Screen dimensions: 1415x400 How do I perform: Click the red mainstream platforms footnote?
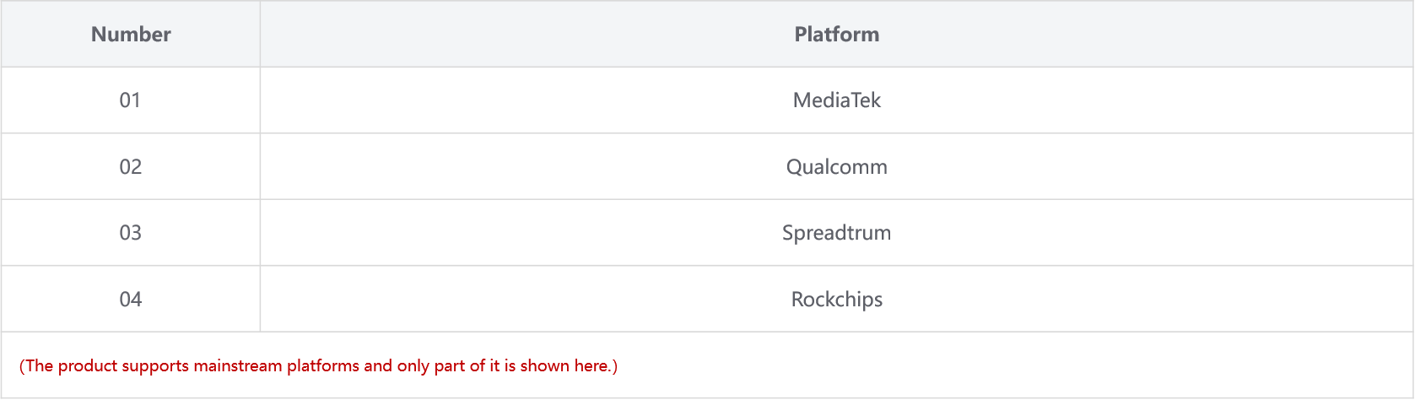point(318,365)
